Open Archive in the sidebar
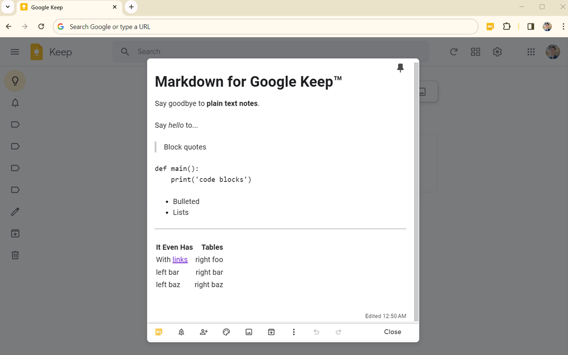 [15, 233]
